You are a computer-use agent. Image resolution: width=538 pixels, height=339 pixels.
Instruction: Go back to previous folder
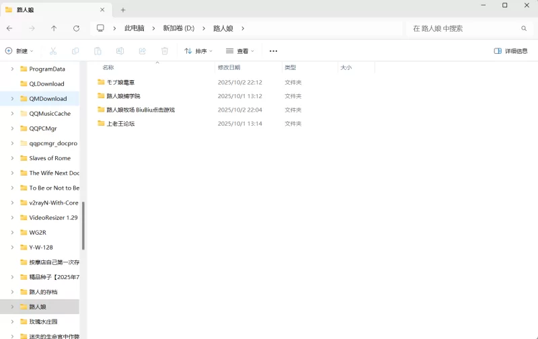click(9, 28)
